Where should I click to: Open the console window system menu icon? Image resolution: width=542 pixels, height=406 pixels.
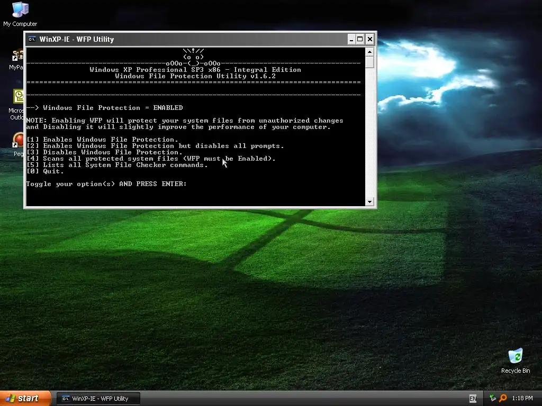point(32,39)
